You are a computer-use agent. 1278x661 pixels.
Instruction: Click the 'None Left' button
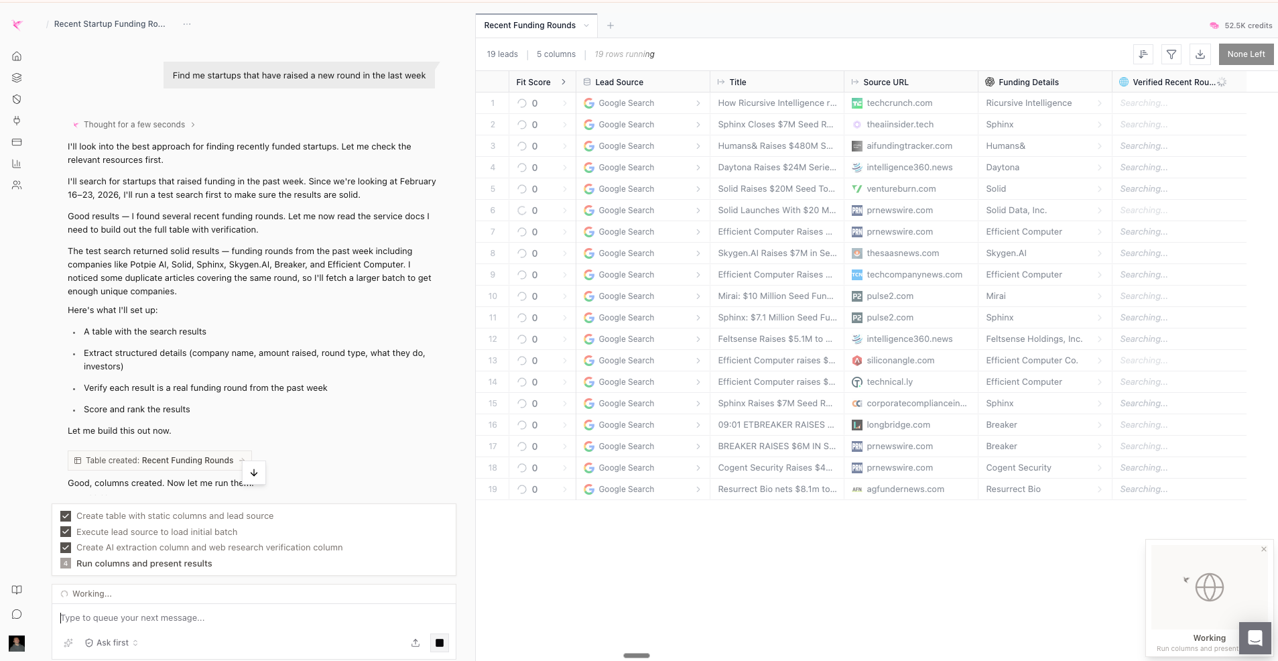click(x=1246, y=54)
